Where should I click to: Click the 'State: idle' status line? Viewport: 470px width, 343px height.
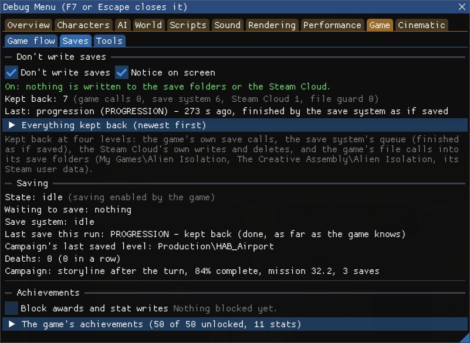[110, 197]
